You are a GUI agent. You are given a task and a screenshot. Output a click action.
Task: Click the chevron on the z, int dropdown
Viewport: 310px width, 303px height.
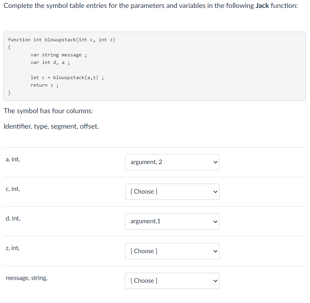pos(215,251)
